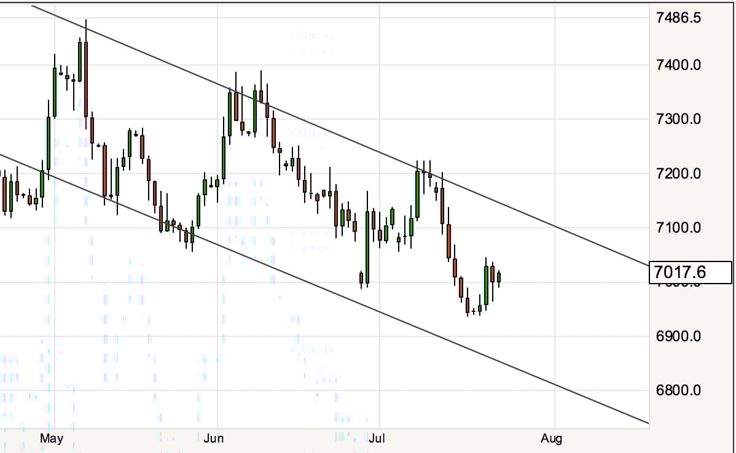The height and width of the screenshot is (453, 736).
Task: Click the tall green candle just before the May gridline
Action: pyautogui.click(x=49, y=142)
